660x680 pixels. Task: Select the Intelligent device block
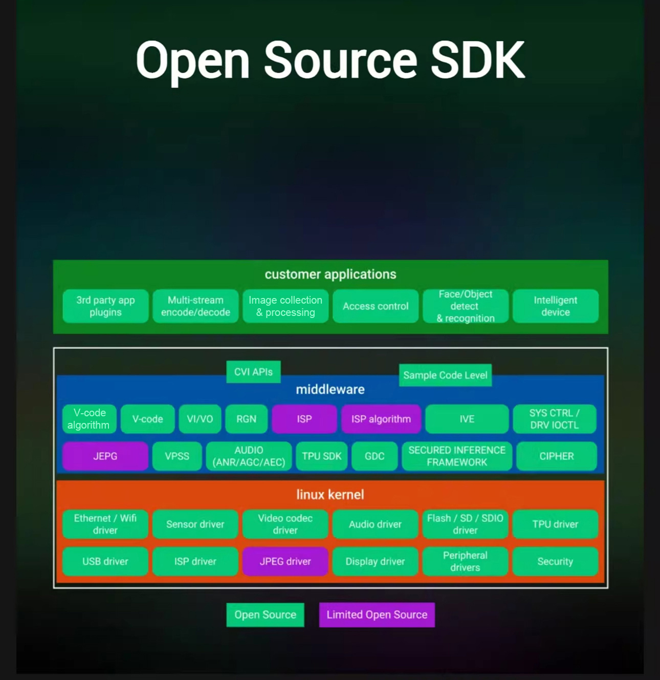[555, 306]
